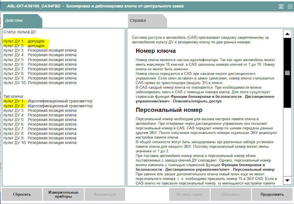Click the 'Статус пульта ДУ:' heading
This screenshot has width=294, height=204.
(20, 32)
